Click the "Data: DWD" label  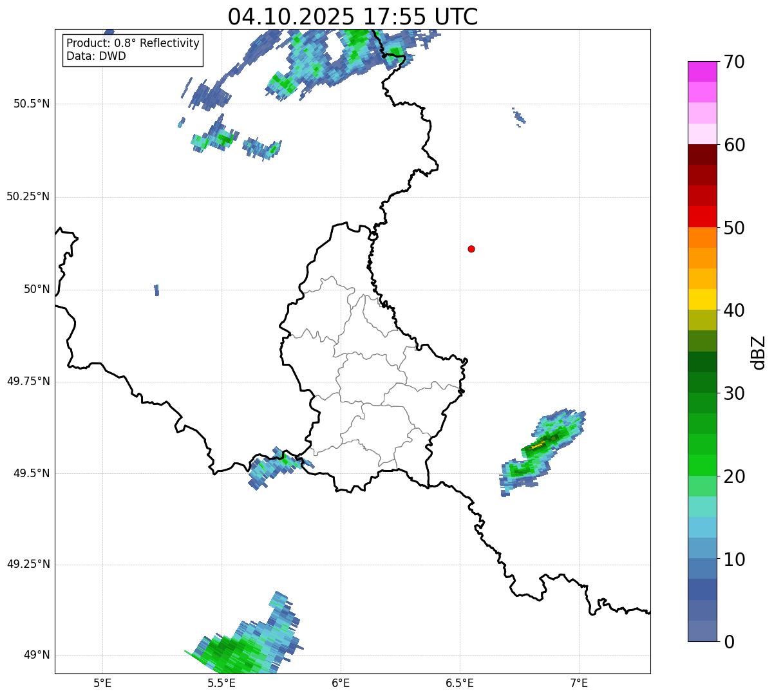coord(96,56)
